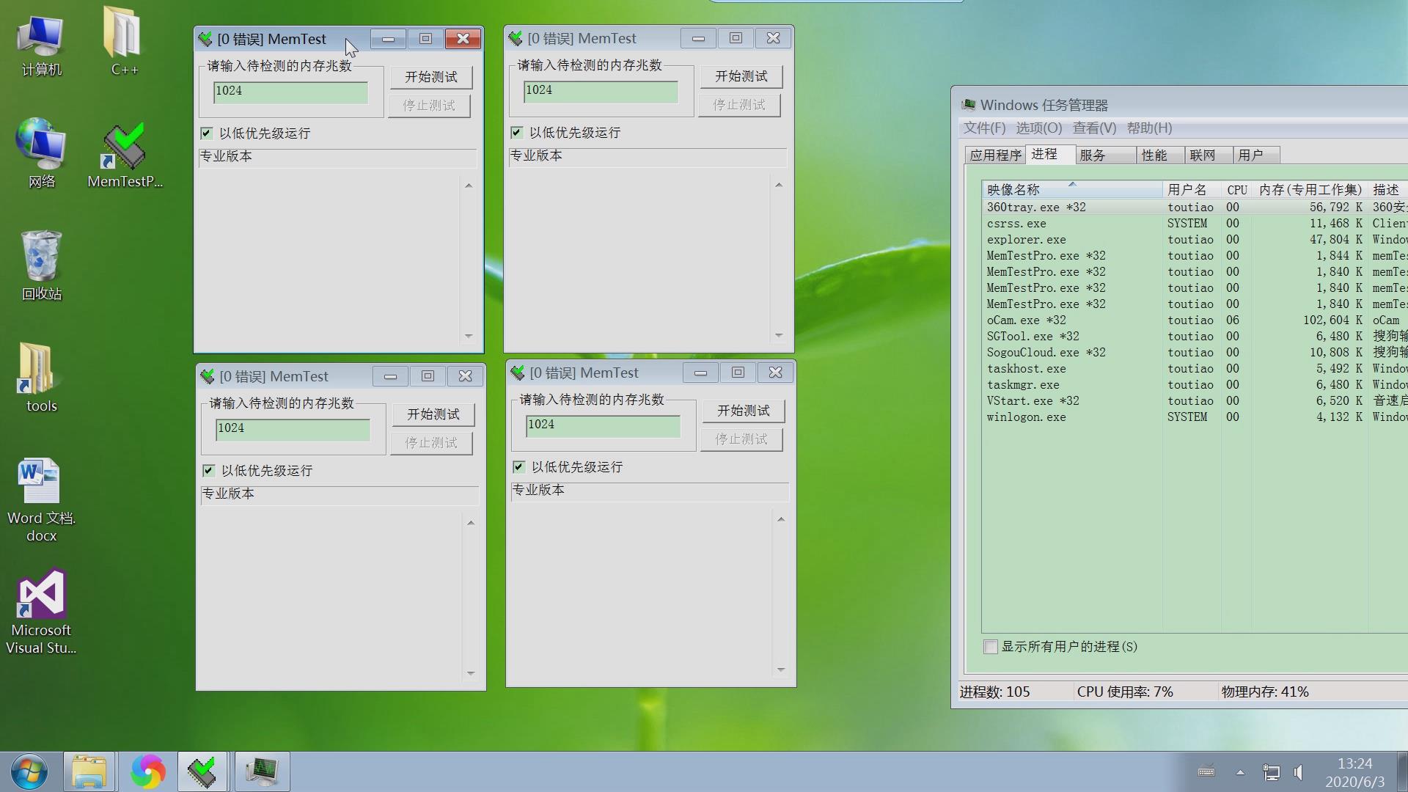Screen dimensions: 1408x792
Task: Show hidden tray icons arrow
Action: point(1240,772)
